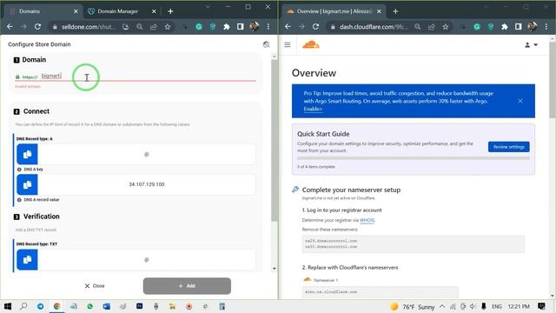
Task: Open WhatsApp from the taskbar
Action: tap(89, 306)
